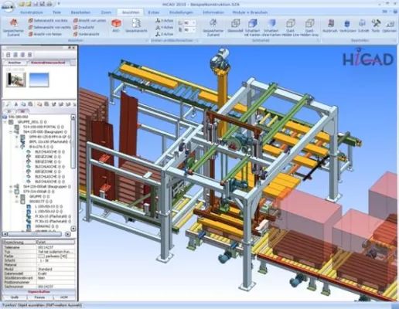
Task: Click the Ausbruch tool
Action: (330, 25)
